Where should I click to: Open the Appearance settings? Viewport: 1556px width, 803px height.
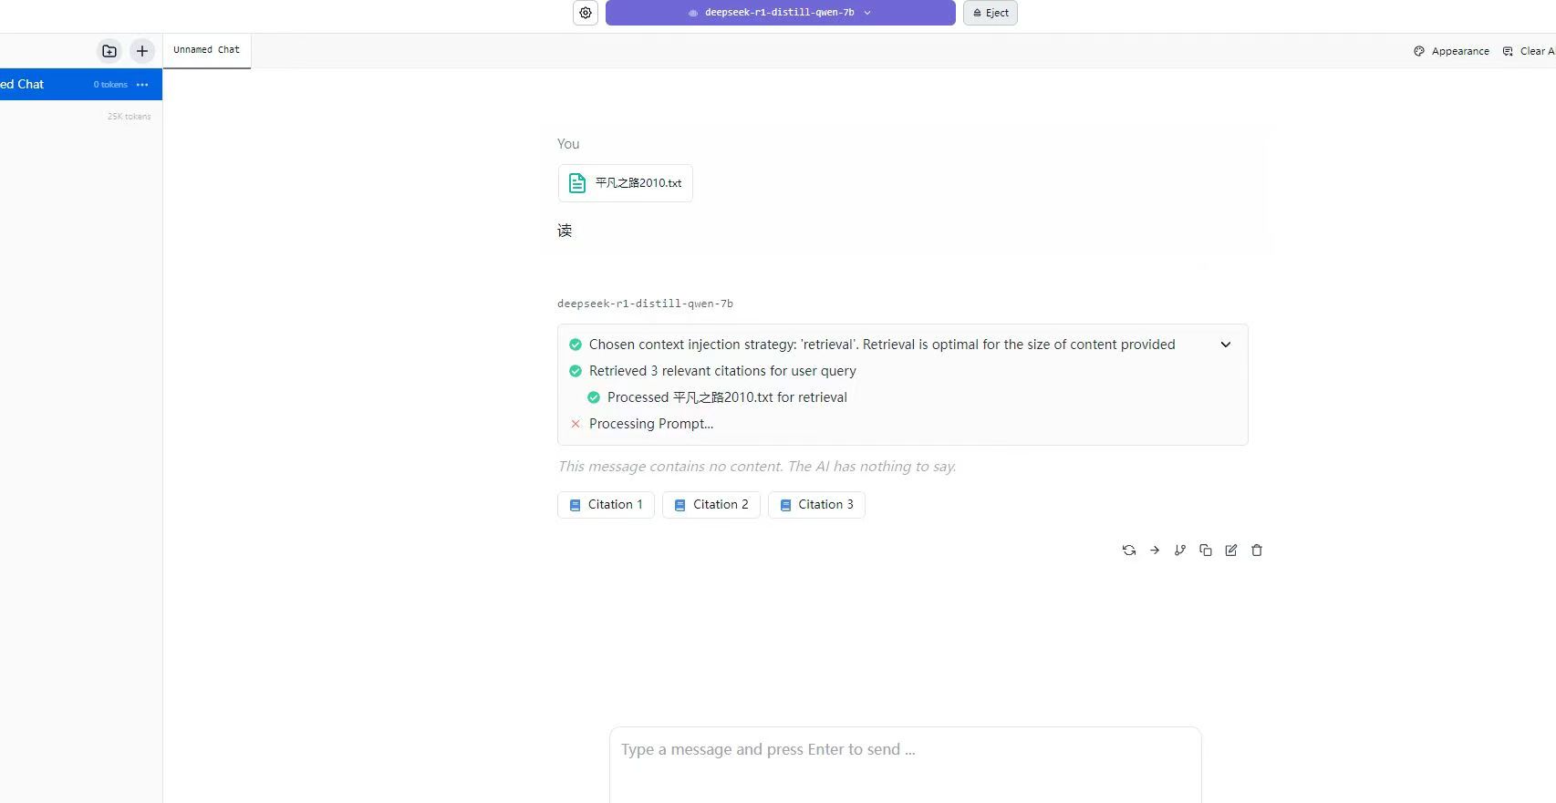click(1451, 51)
